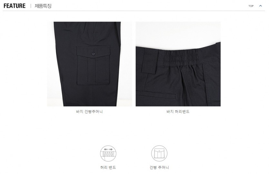Click the button on the cargo pocket flap
The image size is (269, 174).
93,54
